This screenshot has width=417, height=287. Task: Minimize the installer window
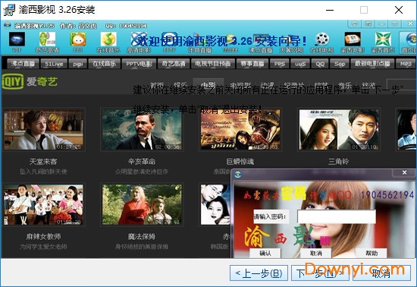[x=330, y=10]
